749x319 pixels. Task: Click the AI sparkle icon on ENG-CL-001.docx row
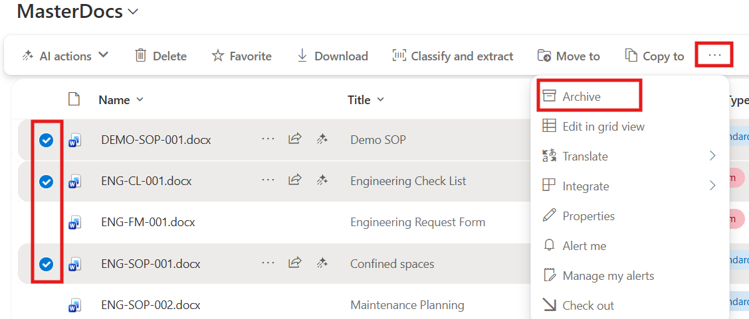[x=322, y=180]
